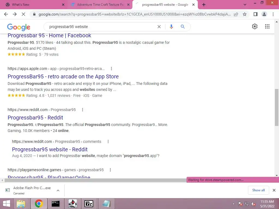
Task: Open options for apps.apple.com result
Action: 111,69
